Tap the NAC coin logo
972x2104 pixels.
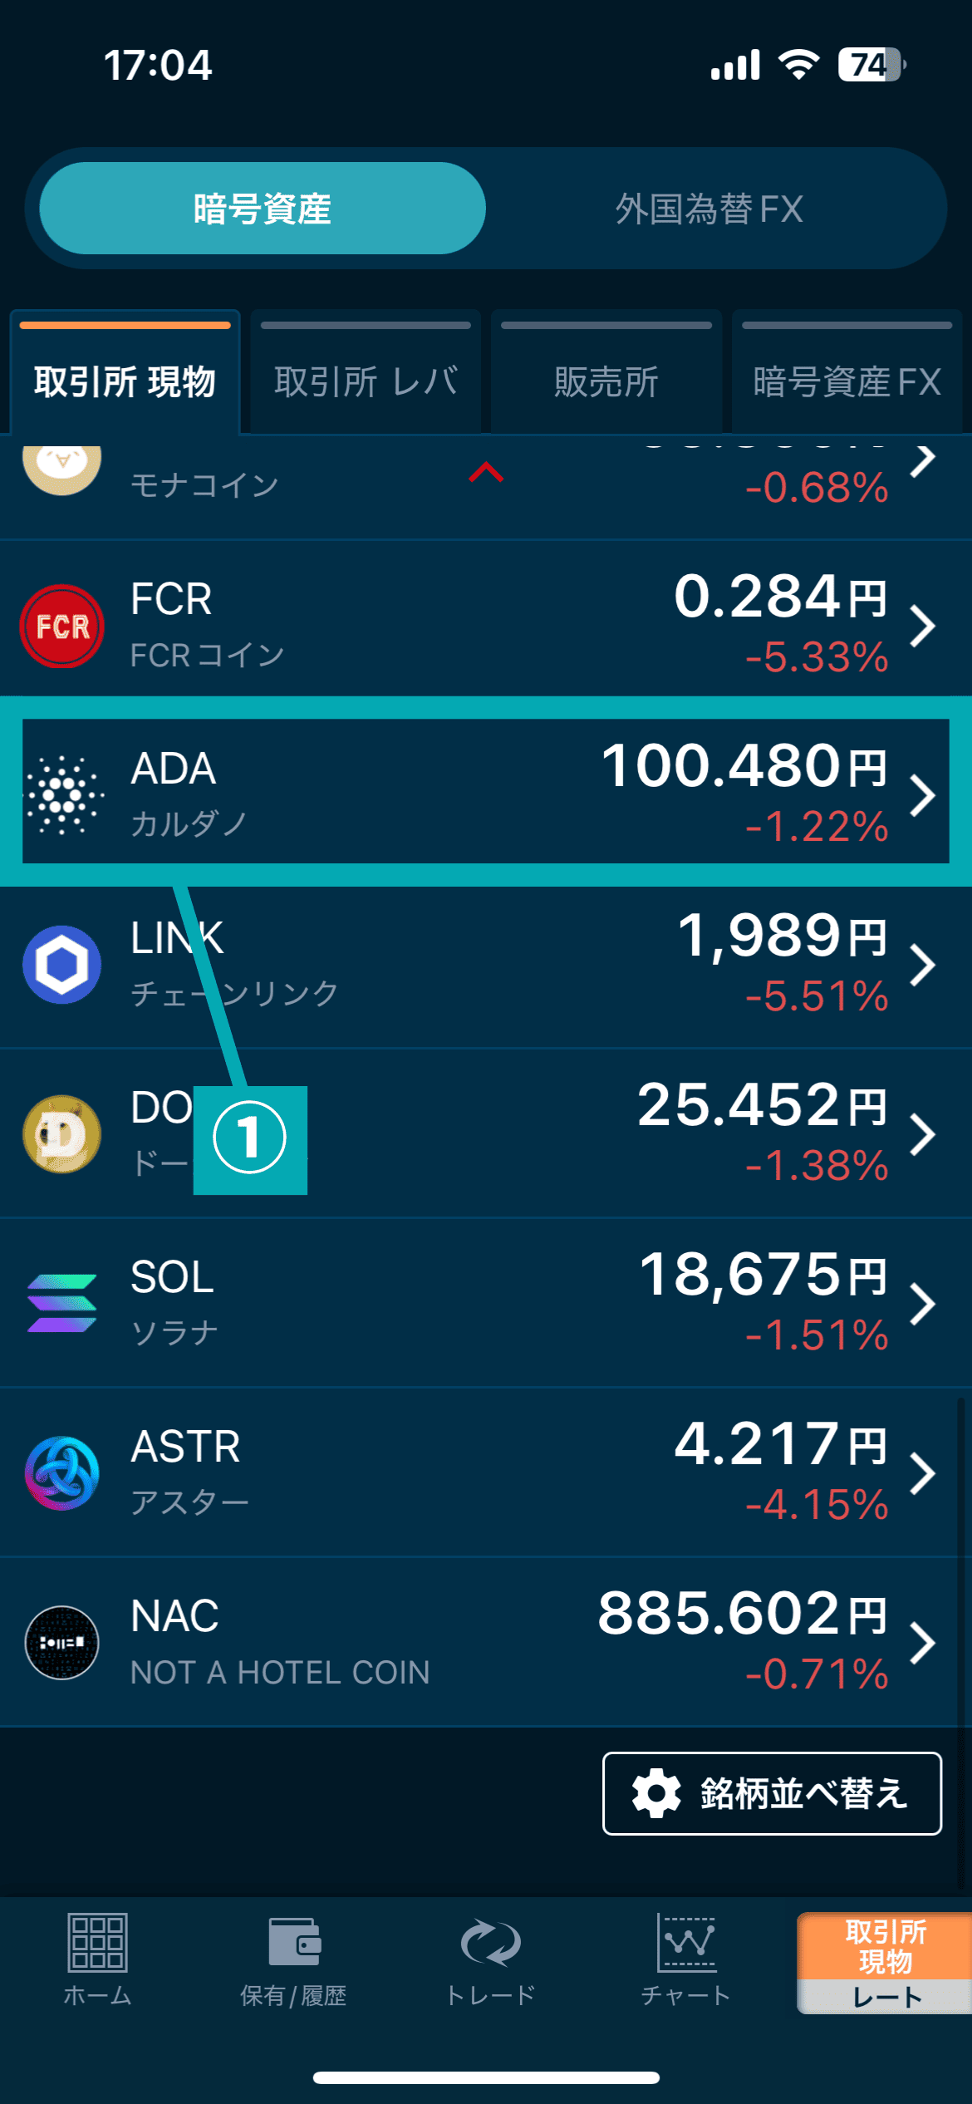click(x=62, y=1642)
